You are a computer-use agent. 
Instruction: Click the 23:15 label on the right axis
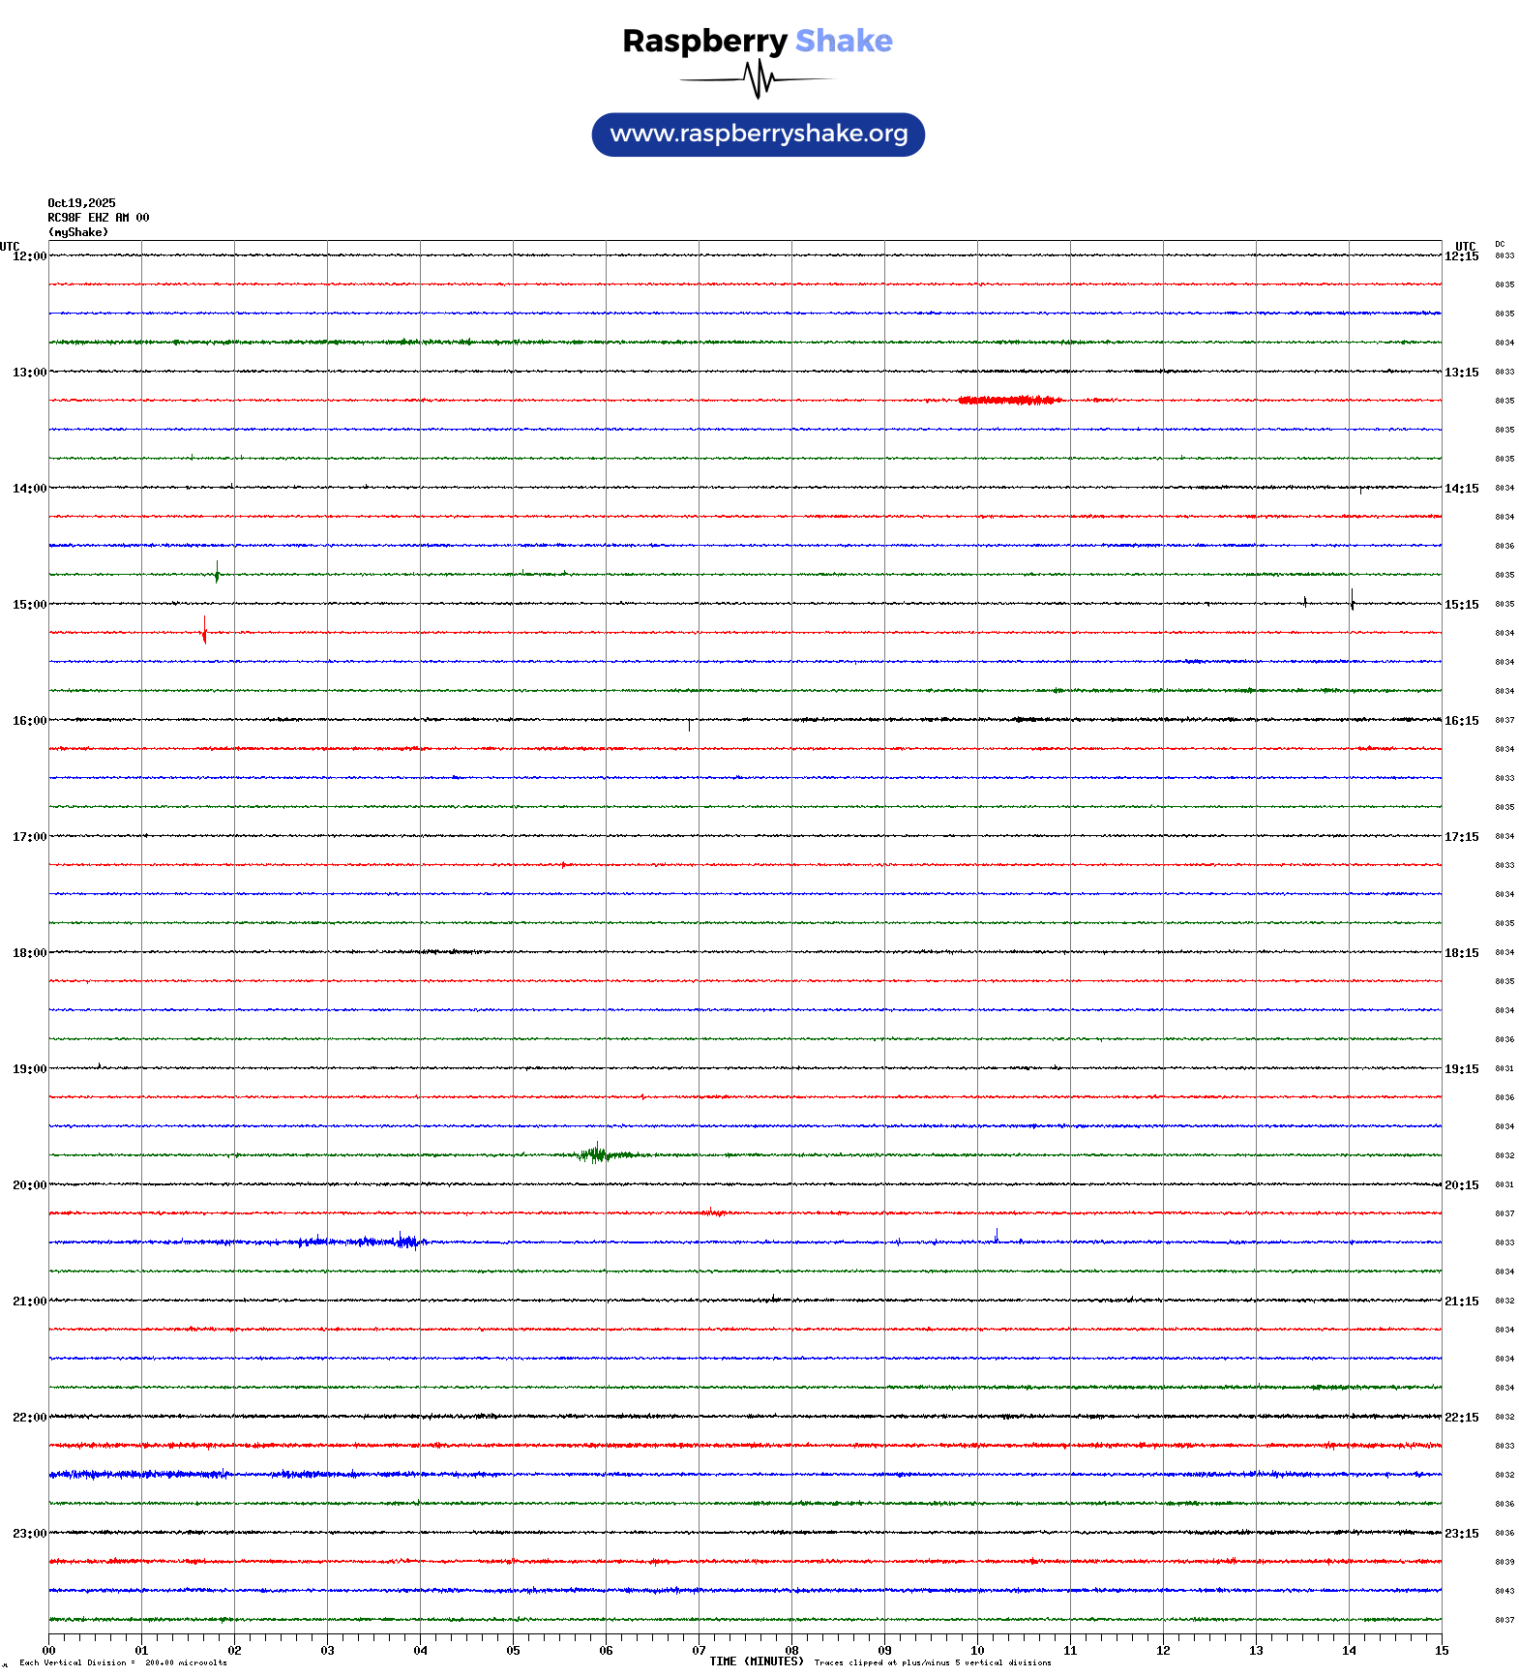tap(1461, 1534)
